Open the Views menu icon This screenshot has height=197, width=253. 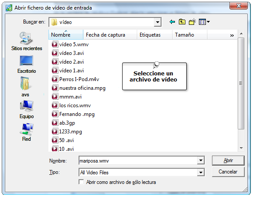[x=204, y=22]
